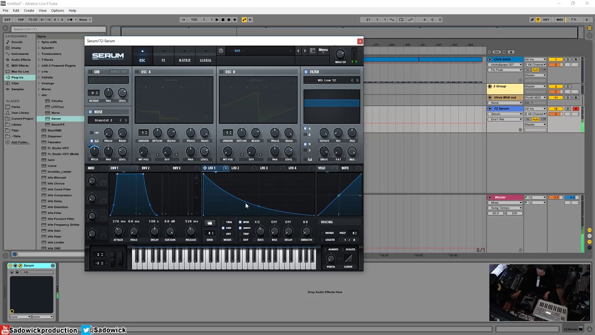The image size is (595, 335).
Task: Enable the SUB oscillator
Action: point(90,72)
